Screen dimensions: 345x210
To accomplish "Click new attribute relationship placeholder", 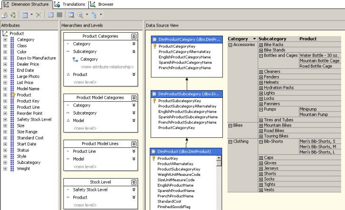I will (107, 67).
